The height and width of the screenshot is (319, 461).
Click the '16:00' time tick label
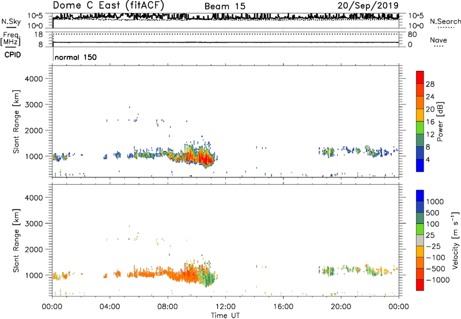coord(283,307)
